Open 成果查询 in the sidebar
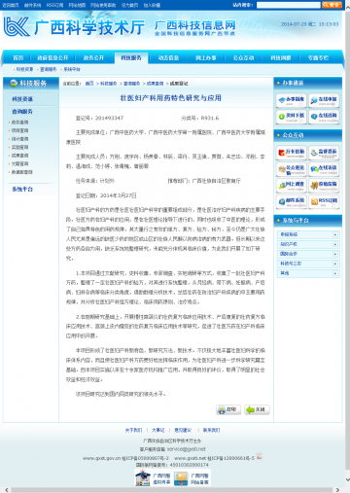Image resolution: width=350 pixels, height=493 pixels. click(x=19, y=156)
